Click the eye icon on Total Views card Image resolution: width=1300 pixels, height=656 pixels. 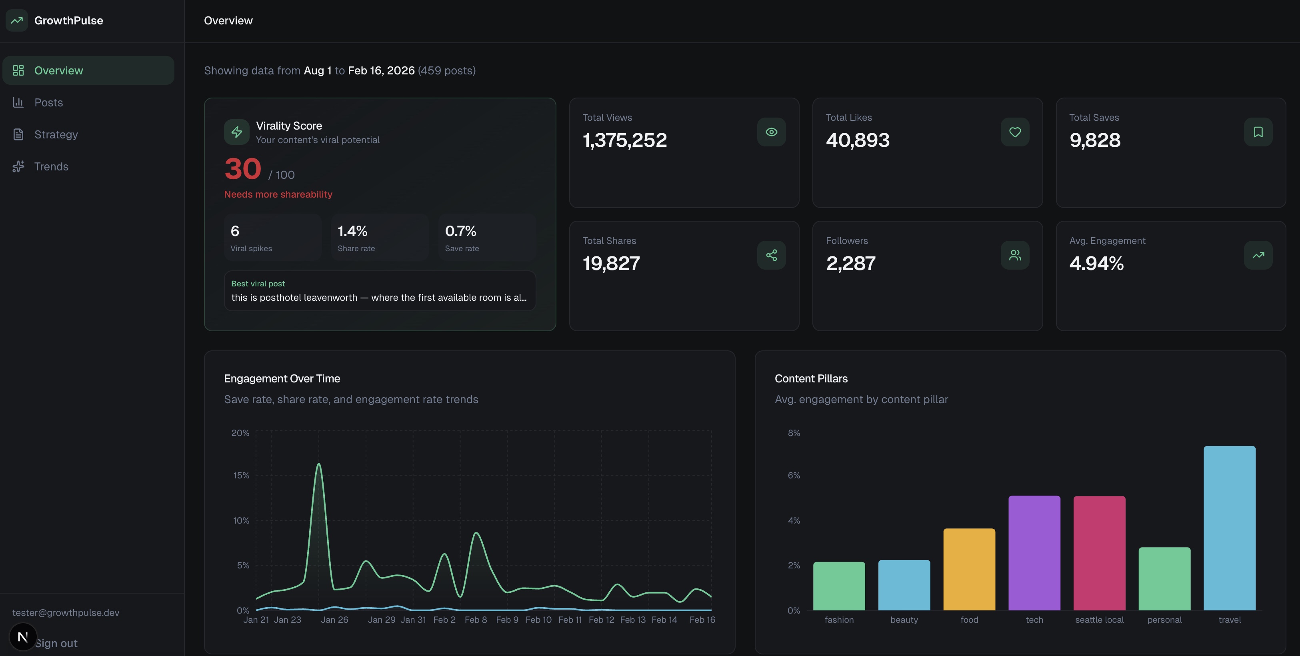click(x=771, y=132)
